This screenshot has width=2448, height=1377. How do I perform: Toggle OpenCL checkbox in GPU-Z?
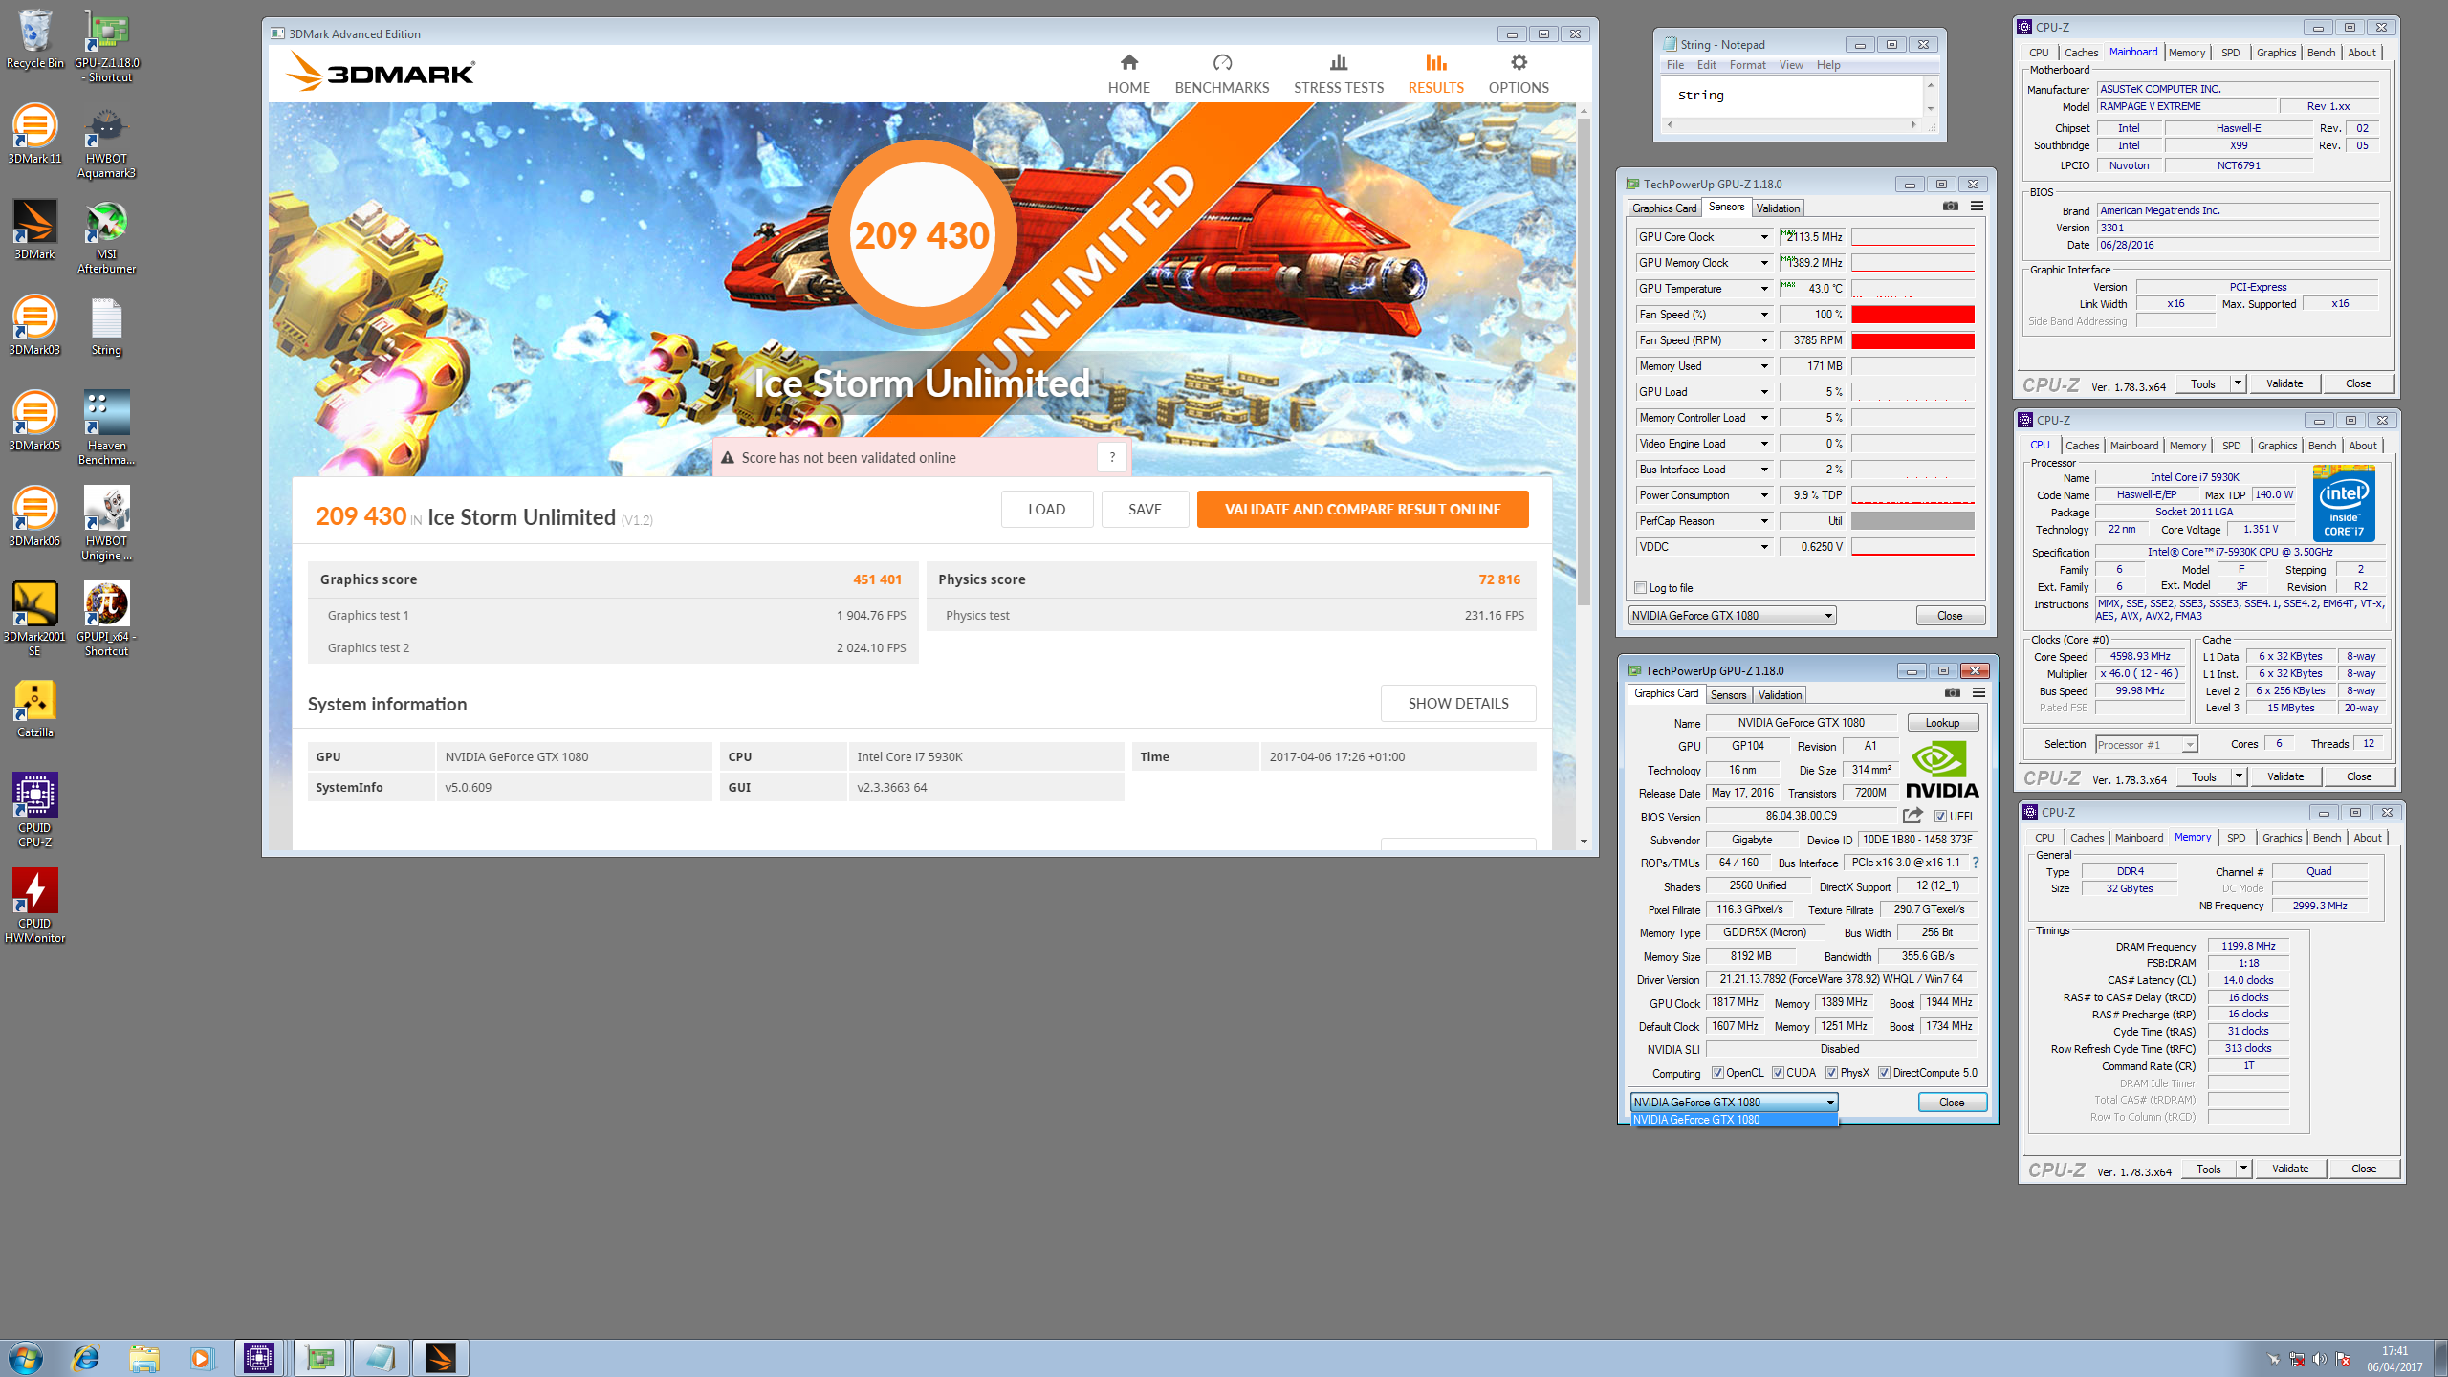click(x=1717, y=1073)
